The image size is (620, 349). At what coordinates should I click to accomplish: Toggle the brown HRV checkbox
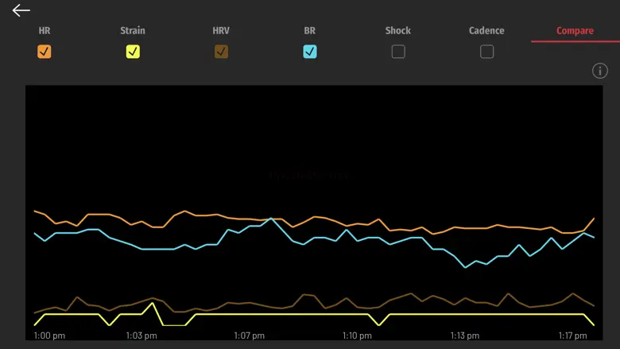pyautogui.click(x=221, y=52)
